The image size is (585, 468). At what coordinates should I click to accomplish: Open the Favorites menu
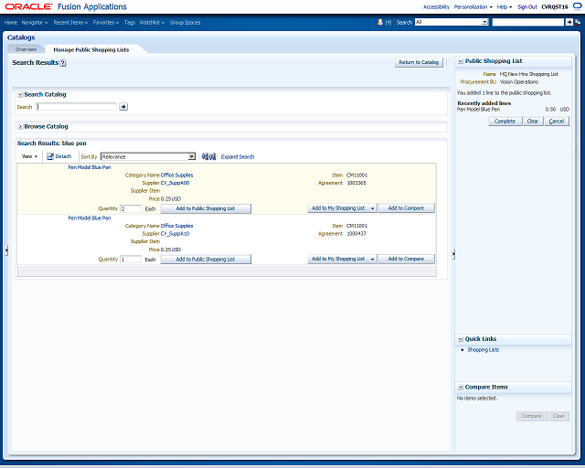[106, 22]
